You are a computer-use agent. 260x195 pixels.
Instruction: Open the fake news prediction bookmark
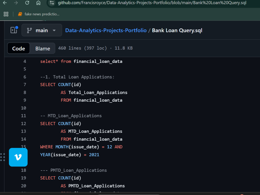point(38,14)
